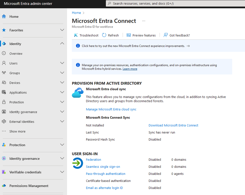Image resolution: width=245 pixels, height=195 pixels.
Task: Collapse the Identity section chevron
Action: pyautogui.click(x=62, y=43)
